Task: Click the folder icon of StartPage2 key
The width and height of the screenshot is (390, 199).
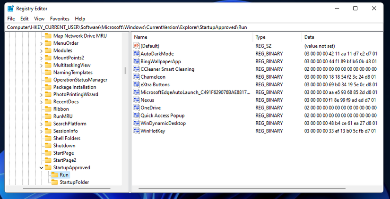Action: tap(48, 160)
